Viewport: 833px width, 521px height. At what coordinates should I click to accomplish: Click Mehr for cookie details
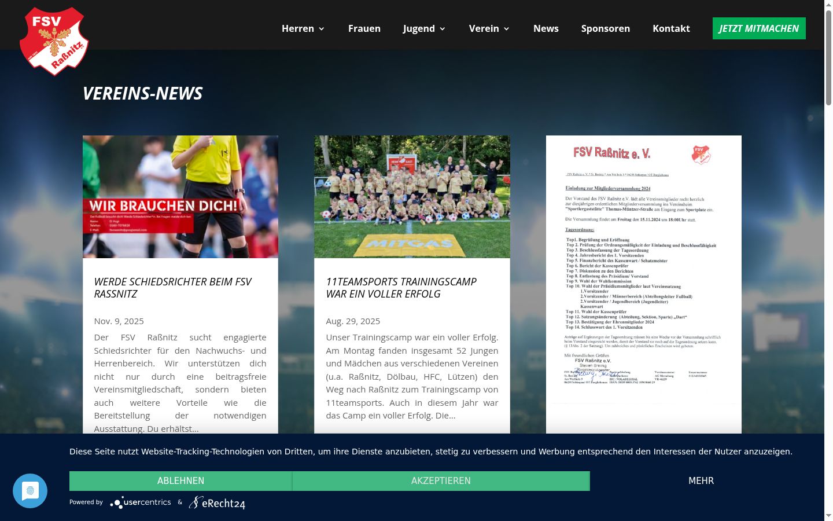(x=701, y=481)
